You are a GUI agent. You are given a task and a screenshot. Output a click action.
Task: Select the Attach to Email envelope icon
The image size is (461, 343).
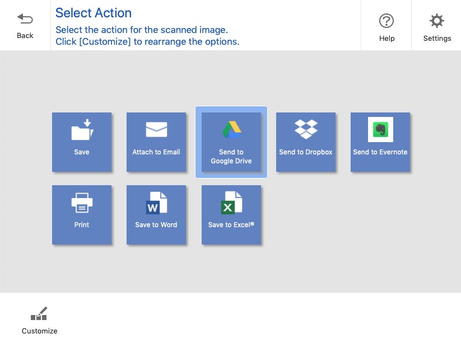tap(156, 130)
